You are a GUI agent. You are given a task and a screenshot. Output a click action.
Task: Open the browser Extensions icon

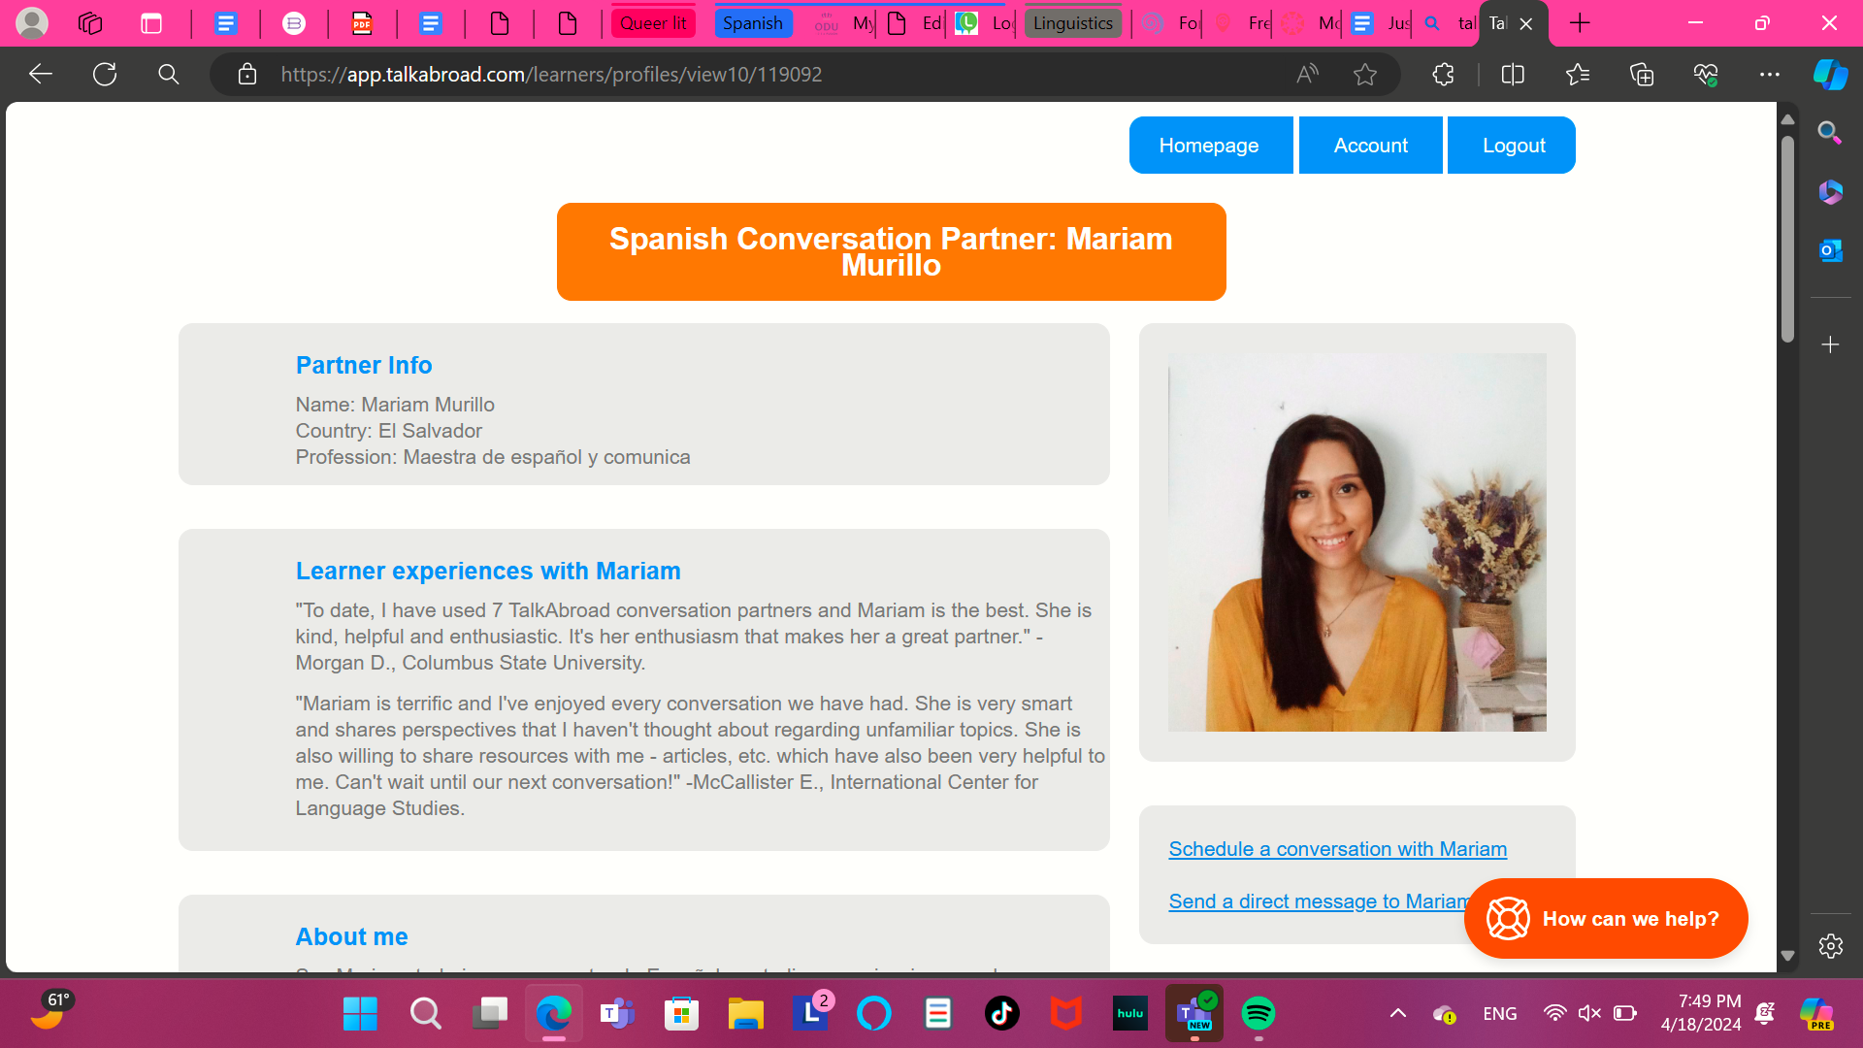point(1443,74)
